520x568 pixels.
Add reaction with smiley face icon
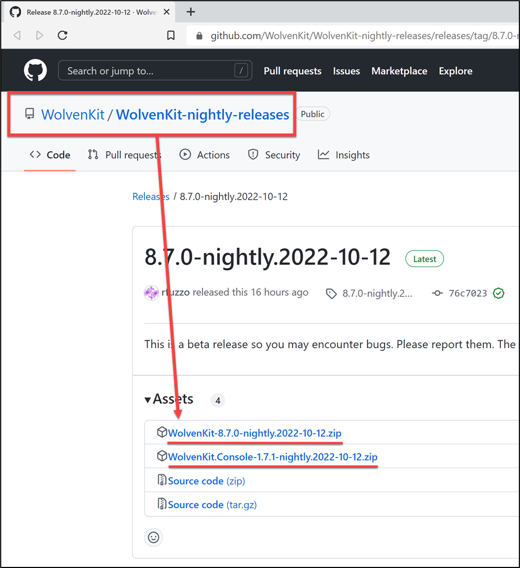[154, 537]
